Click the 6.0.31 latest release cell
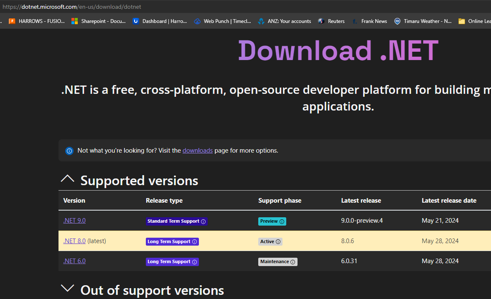The width and height of the screenshot is (491, 299). [x=349, y=261]
